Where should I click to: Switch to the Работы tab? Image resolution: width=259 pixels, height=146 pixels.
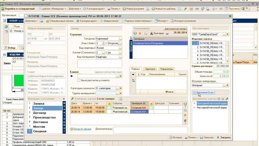pos(136,69)
